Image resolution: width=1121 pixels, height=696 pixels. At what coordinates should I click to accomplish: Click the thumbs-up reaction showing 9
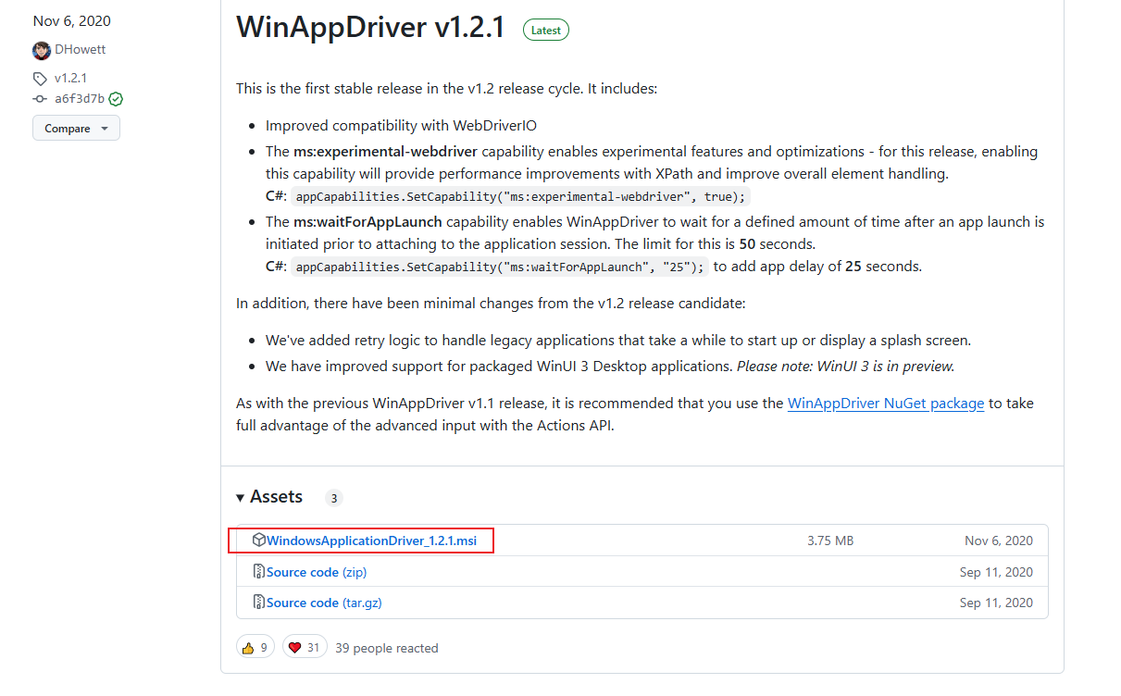point(255,646)
